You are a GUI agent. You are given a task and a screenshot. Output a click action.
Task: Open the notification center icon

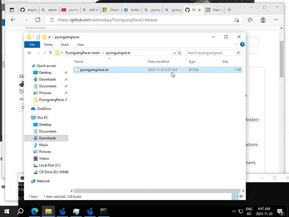pos(280,211)
